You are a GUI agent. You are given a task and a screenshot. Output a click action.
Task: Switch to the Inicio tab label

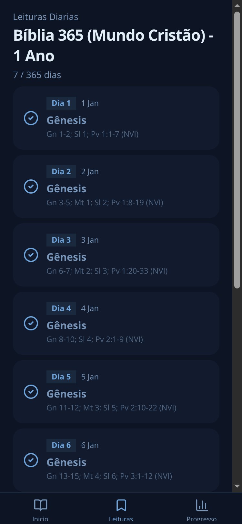pos(40,519)
